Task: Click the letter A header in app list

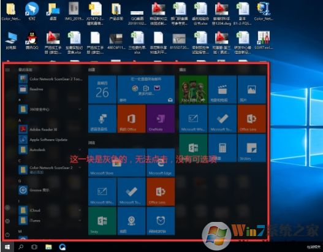Action: coord(20,120)
